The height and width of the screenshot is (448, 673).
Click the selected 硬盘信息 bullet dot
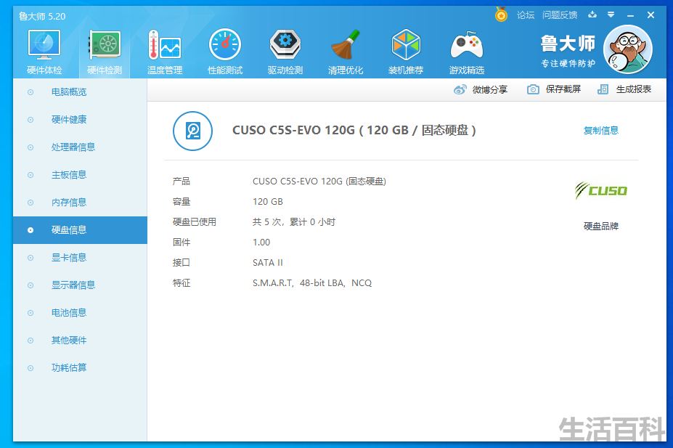coord(30,230)
